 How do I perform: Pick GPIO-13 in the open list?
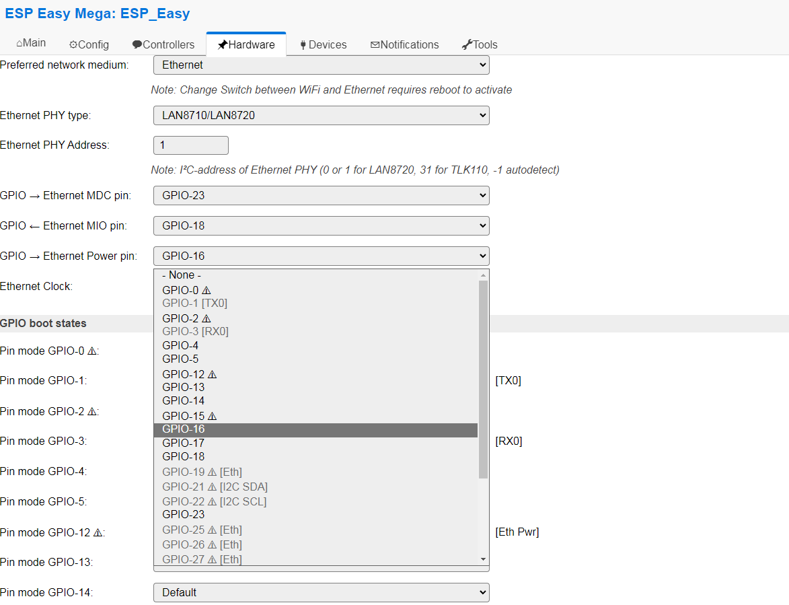click(x=315, y=387)
